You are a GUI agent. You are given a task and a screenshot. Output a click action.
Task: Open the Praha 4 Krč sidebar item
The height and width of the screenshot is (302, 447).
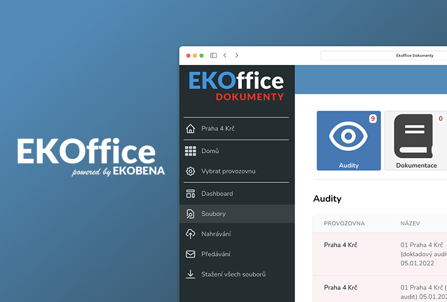coord(236,128)
